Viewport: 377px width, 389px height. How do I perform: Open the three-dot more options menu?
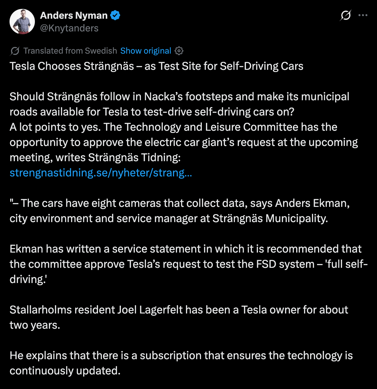pos(363,15)
